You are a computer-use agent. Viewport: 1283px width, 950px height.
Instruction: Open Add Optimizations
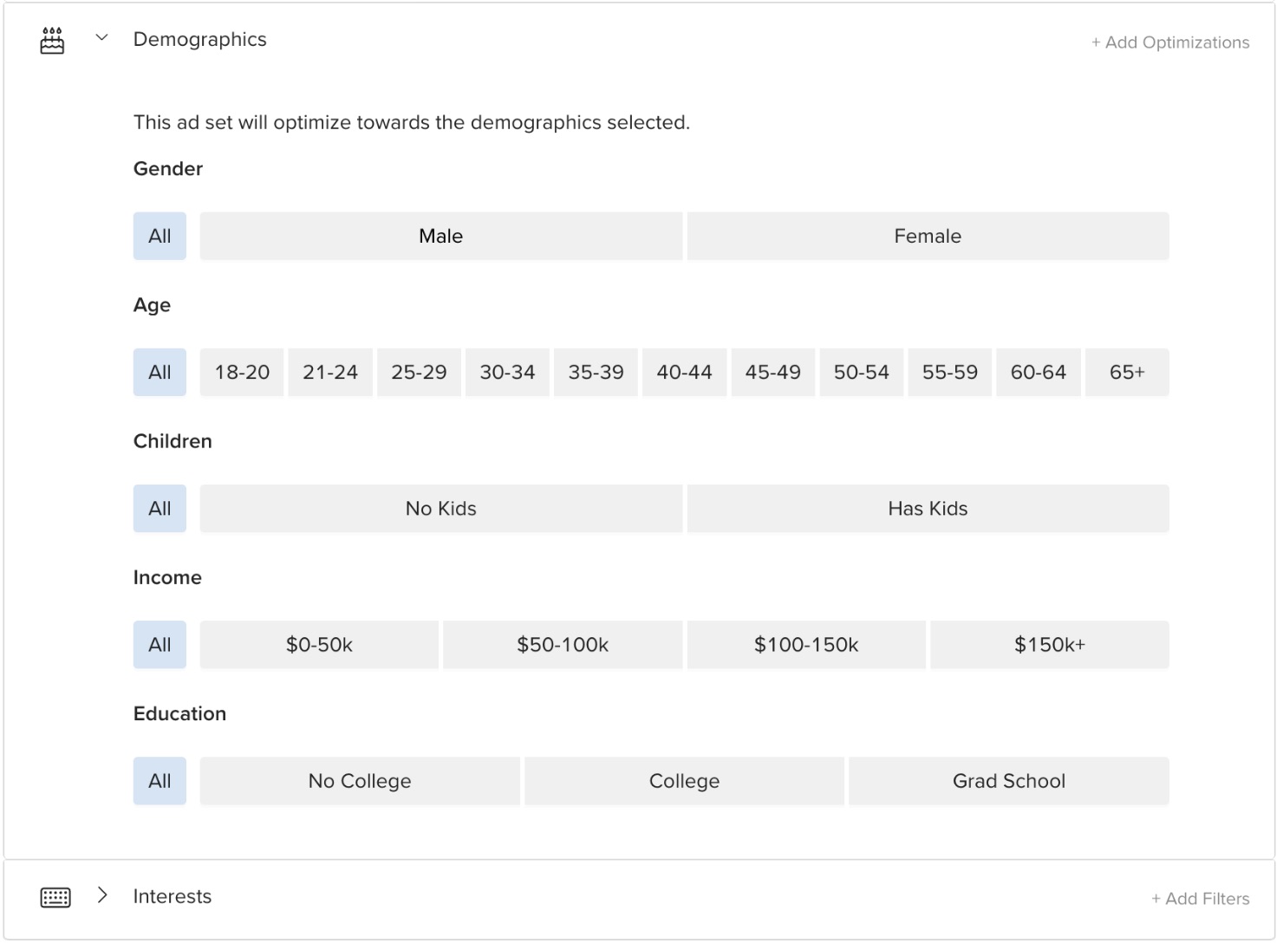(x=1169, y=42)
